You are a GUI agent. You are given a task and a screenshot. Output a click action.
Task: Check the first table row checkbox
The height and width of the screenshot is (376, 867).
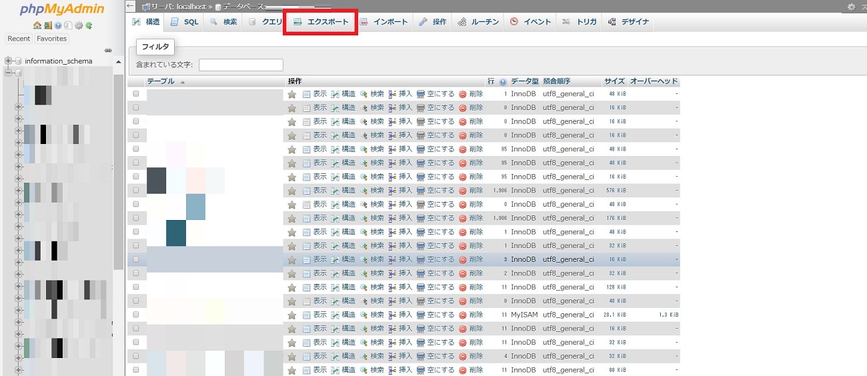coord(136,94)
